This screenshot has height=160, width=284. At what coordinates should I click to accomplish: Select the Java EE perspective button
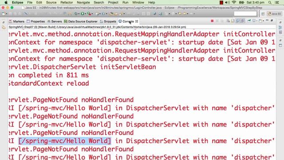point(274,14)
